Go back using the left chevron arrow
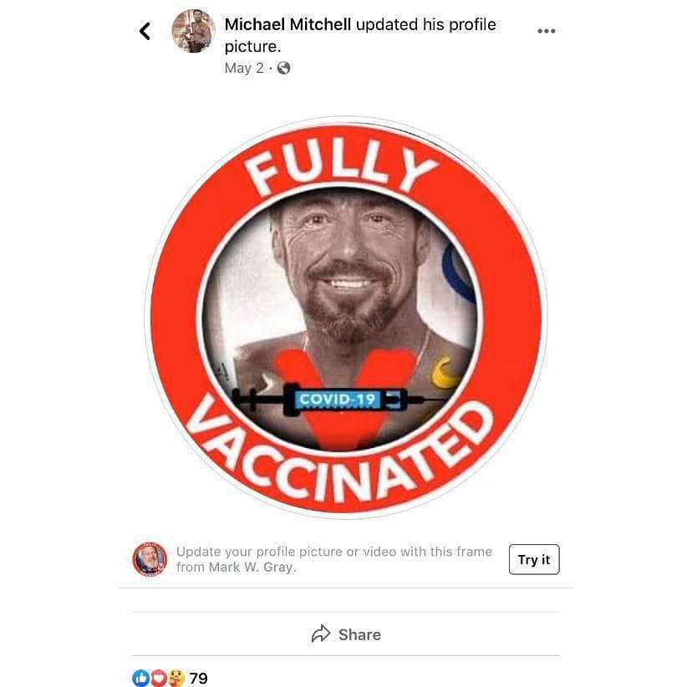Screen dimensions: 692x687 pyautogui.click(x=145, y=31)
